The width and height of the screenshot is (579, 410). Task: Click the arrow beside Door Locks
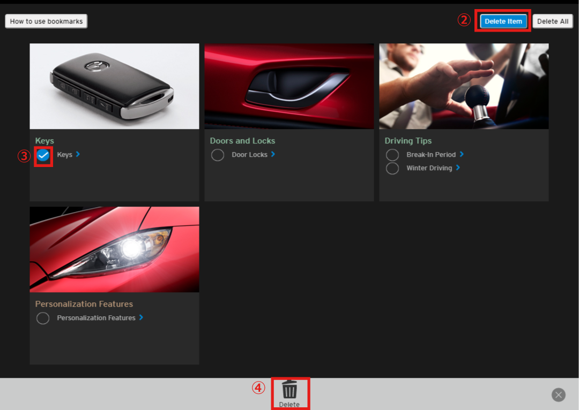tap(273, 154)
